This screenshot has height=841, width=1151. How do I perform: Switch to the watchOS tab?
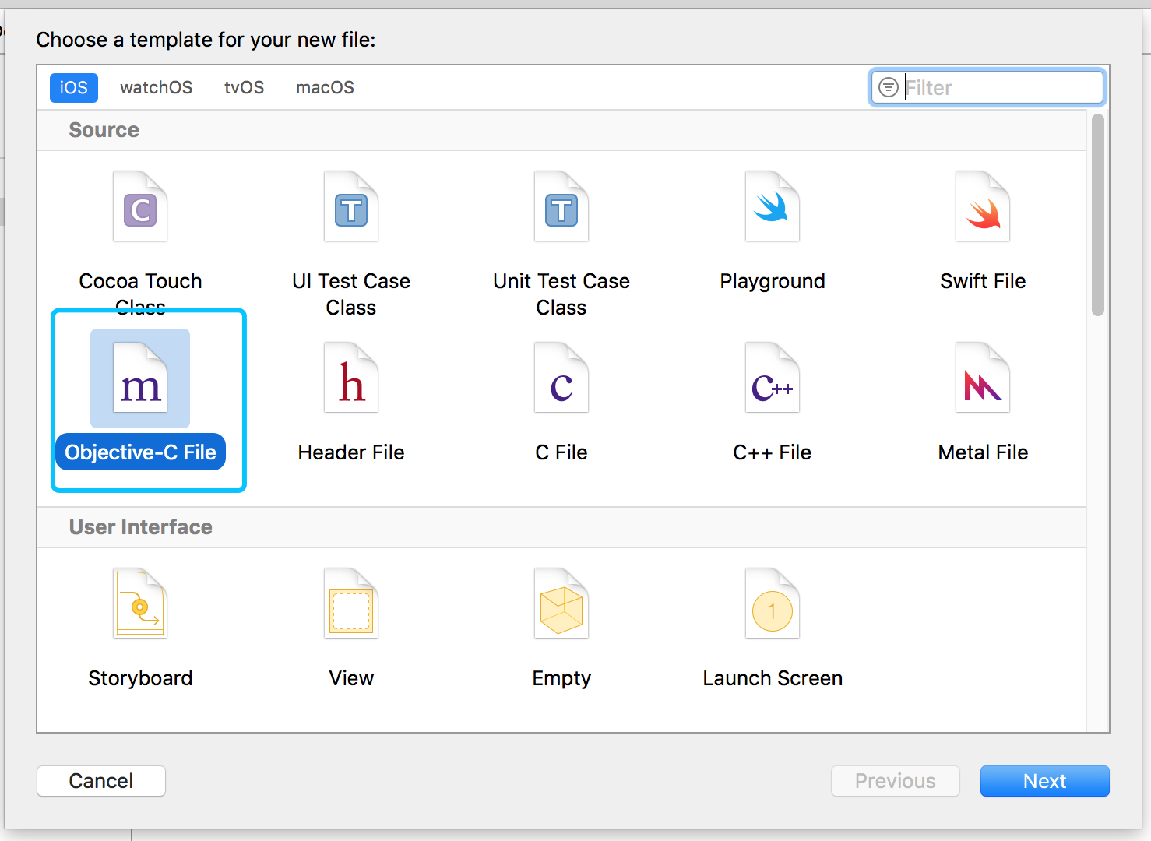click(x=157, y=87)
